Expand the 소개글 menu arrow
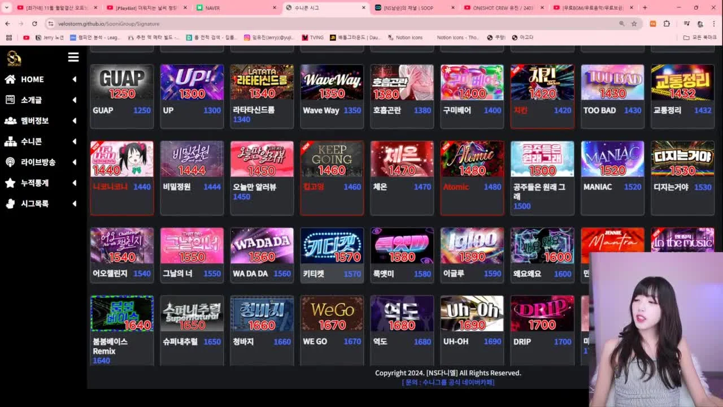 point(74,100)
